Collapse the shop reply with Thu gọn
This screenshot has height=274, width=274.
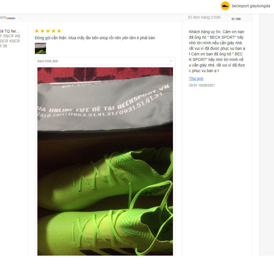tap(196, 78)
